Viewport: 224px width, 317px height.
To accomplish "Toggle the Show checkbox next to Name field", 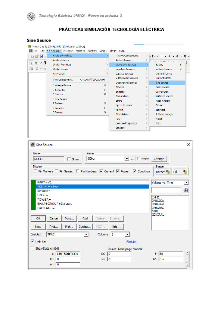I will [x=69, y=159].
